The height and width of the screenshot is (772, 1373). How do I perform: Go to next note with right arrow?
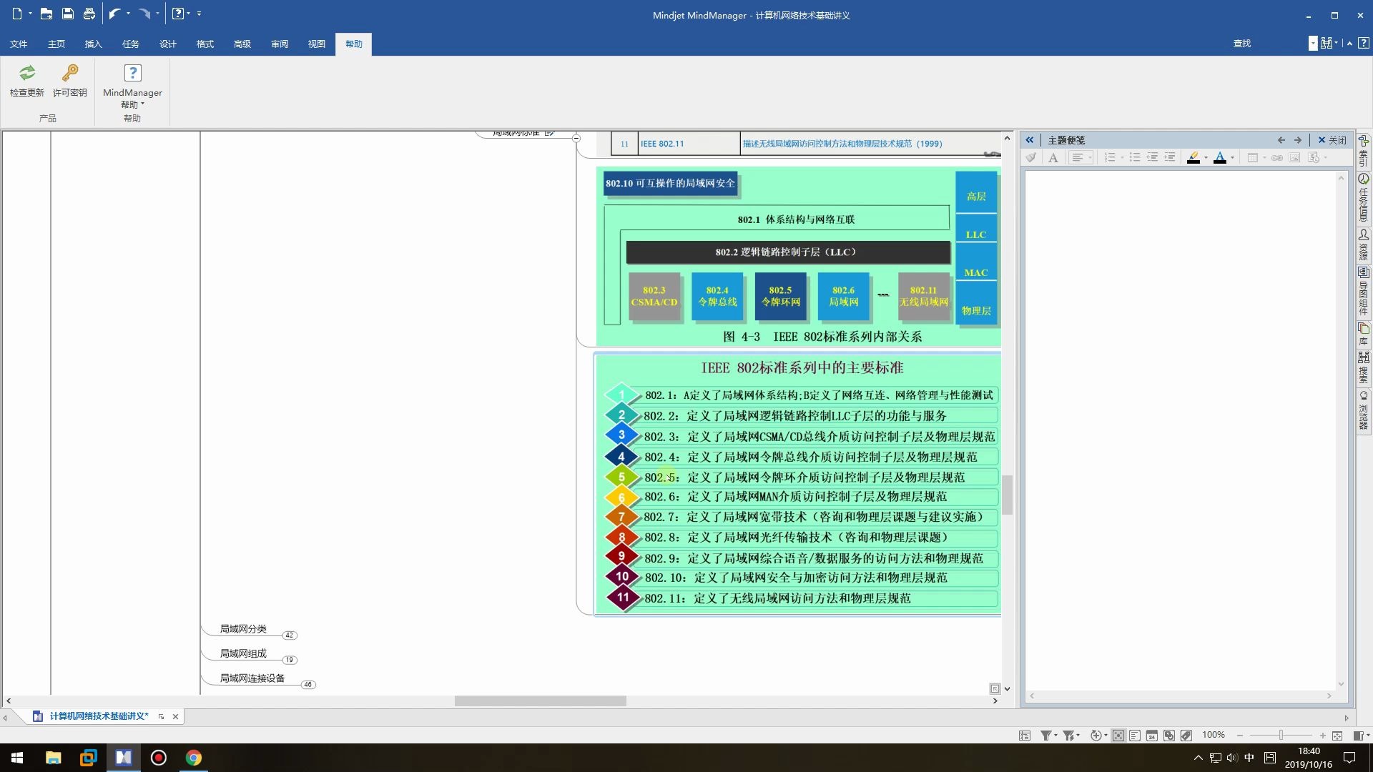1298,140
